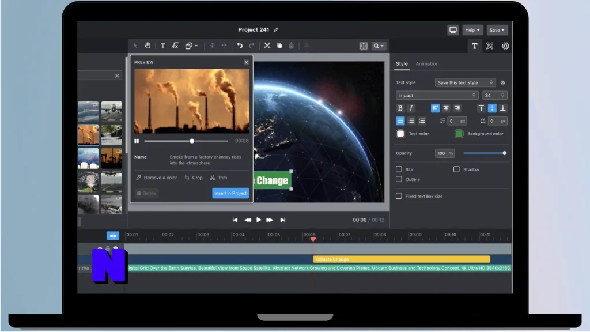Pause the preview video

pyautogui.click(x=137, y=141)
